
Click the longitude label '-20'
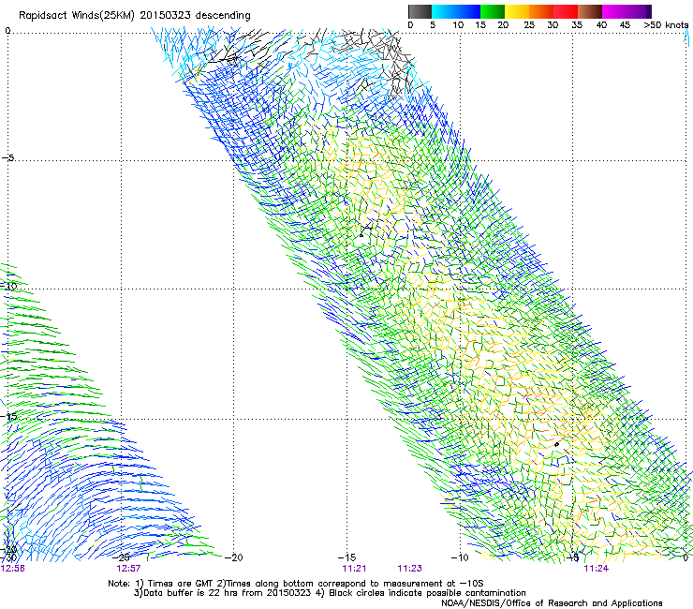[234, 557]
